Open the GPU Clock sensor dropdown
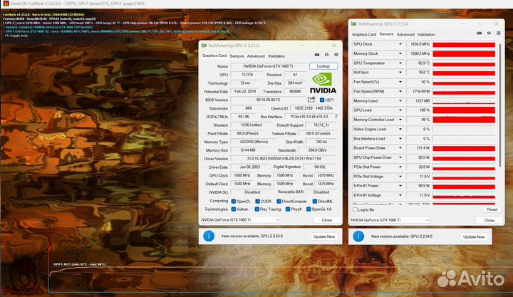Screen dimensions: 513x297 coord(400,44)
